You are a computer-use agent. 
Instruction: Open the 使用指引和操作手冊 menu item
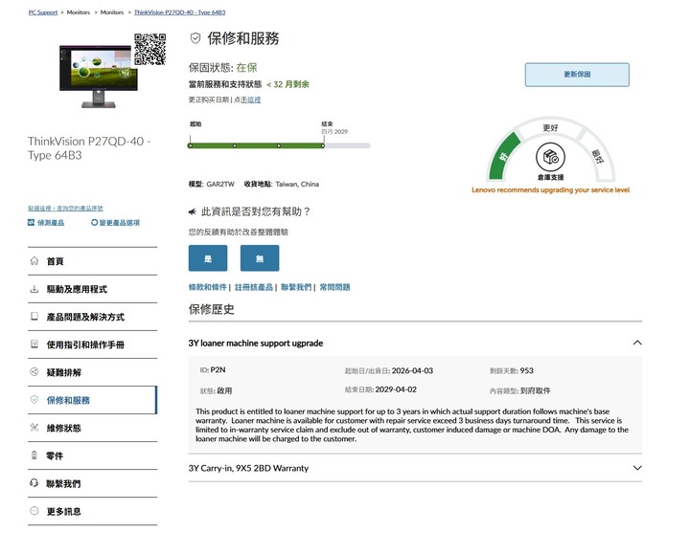(92, 344)
